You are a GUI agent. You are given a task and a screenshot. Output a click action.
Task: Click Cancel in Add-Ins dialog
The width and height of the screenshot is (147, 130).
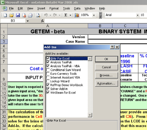coord(106,67)
